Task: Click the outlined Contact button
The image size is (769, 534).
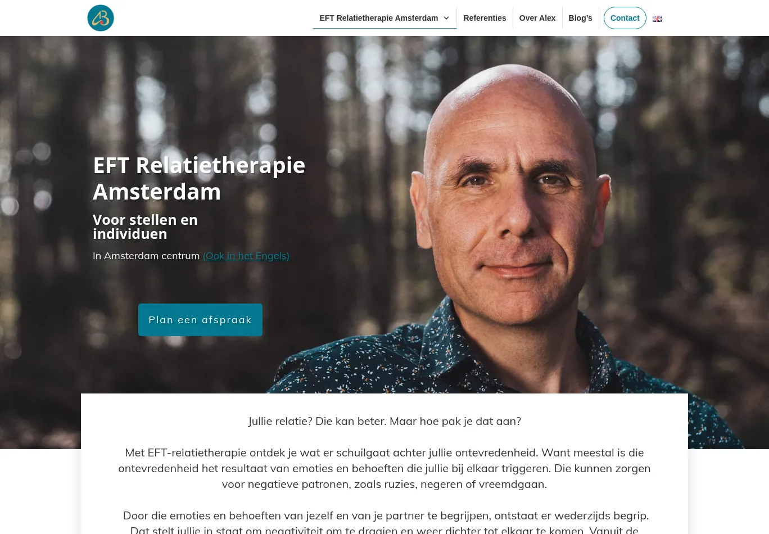Action: 625,18
